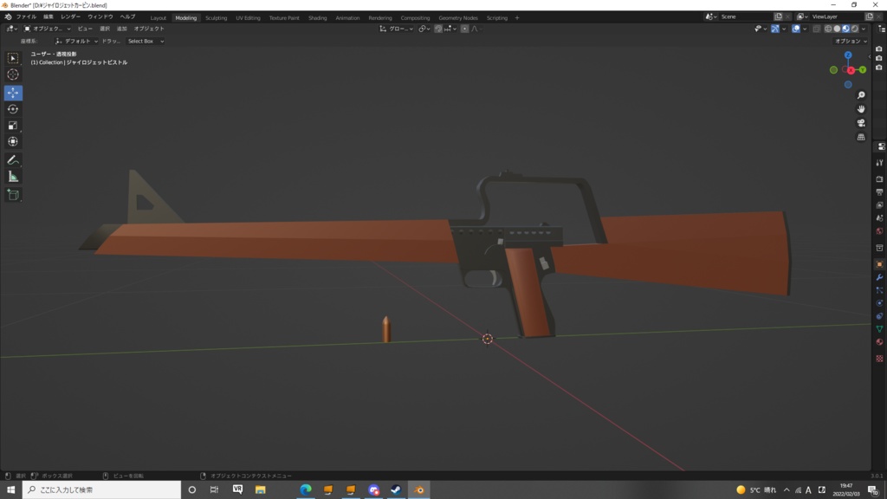Click the Y axis on navigation gizmo
The width and height of the screenshot is (887, 499).
pyautogui.click(x=863, y=70)
